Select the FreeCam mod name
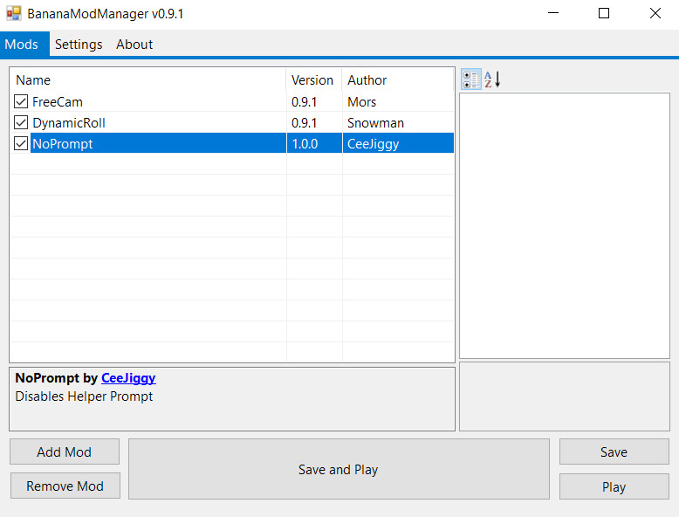The image size is (679, 517). point(58,102)
